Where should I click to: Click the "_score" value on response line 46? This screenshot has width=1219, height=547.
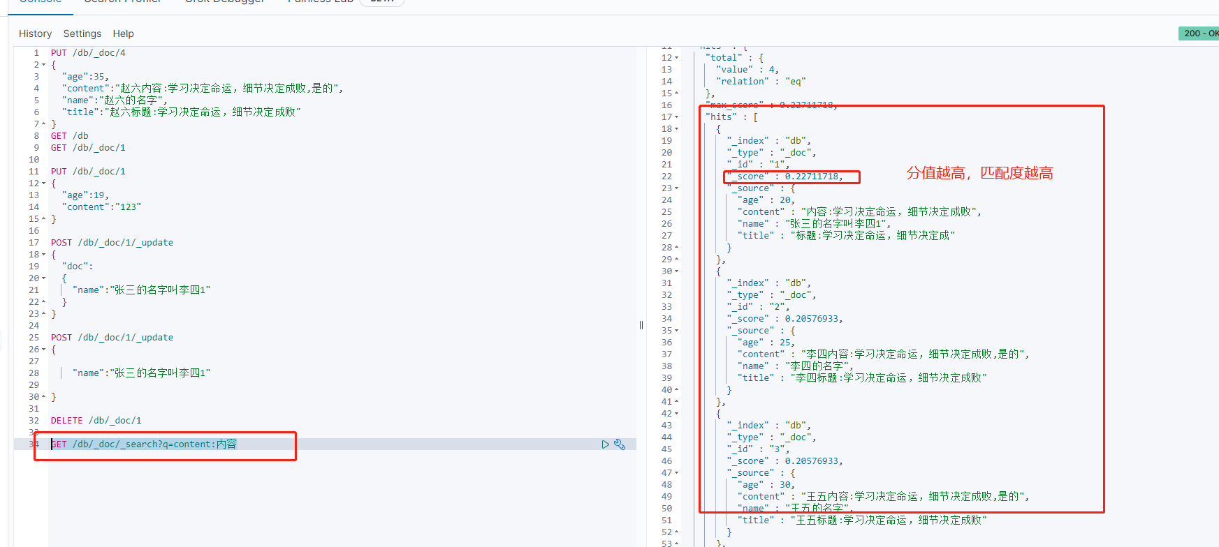pyautogui.click(x=813, y=461)
